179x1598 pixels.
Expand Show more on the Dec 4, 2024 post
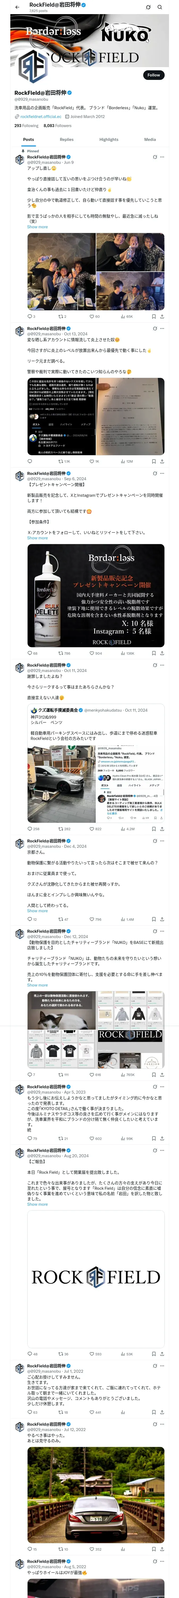coord(37,911)
